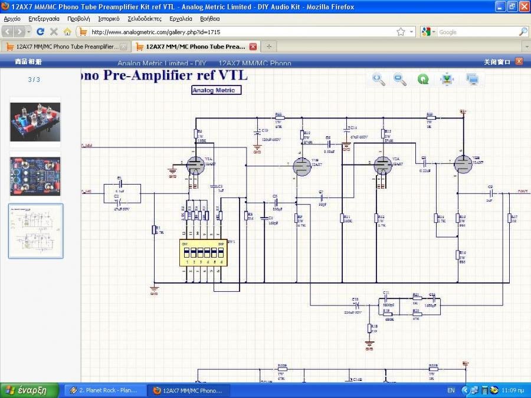Click the EN language indicator

(451, 390)
